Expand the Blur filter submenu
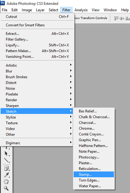Viewport: 130px width, 193px height. (37, 71)
